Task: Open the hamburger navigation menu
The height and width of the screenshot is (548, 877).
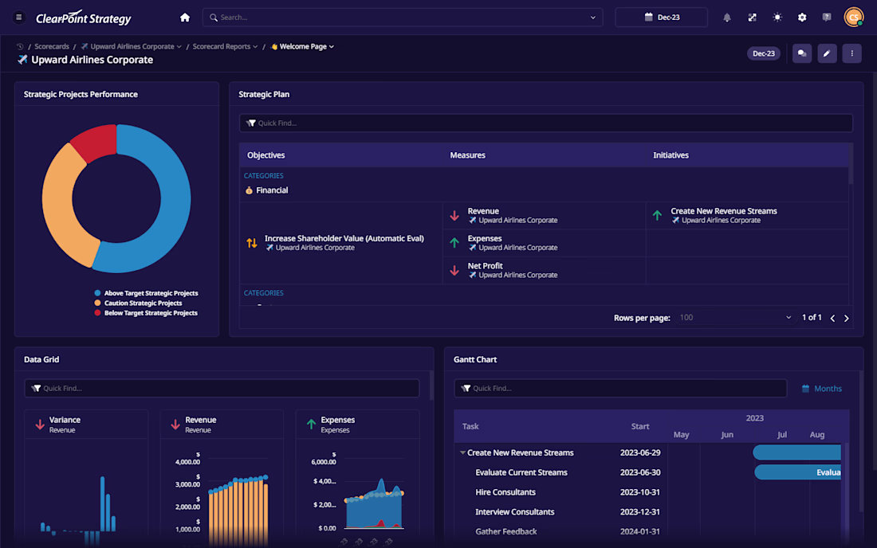Action: [19, 18]
